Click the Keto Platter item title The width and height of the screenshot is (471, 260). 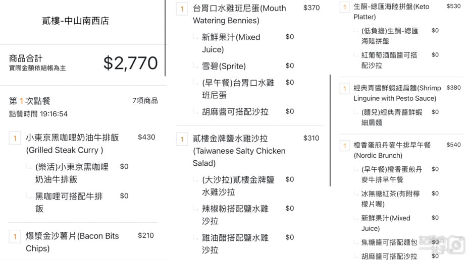point(391,12)
